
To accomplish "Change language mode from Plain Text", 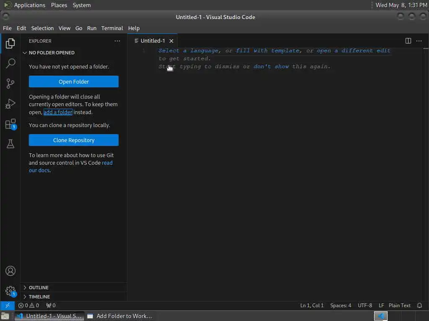I will tap(399, 306).
